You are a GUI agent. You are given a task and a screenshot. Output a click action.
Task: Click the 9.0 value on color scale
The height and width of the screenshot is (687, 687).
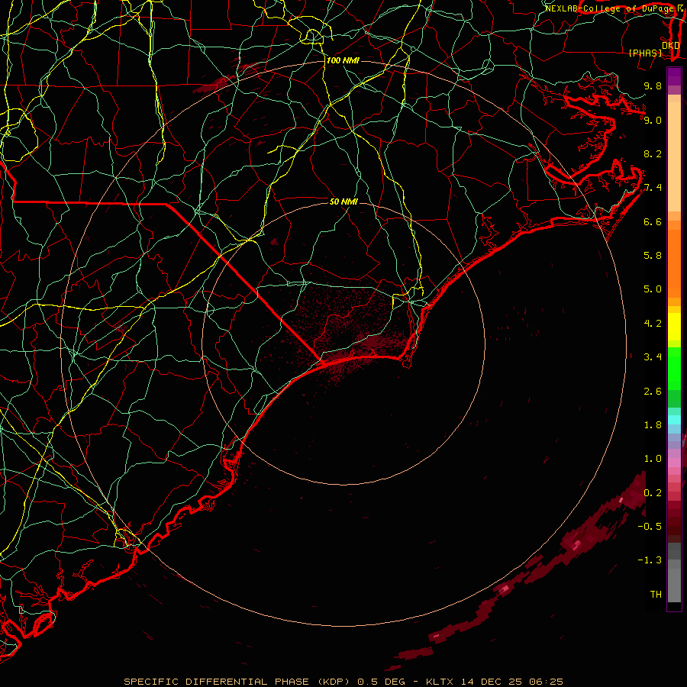(653, 120)
